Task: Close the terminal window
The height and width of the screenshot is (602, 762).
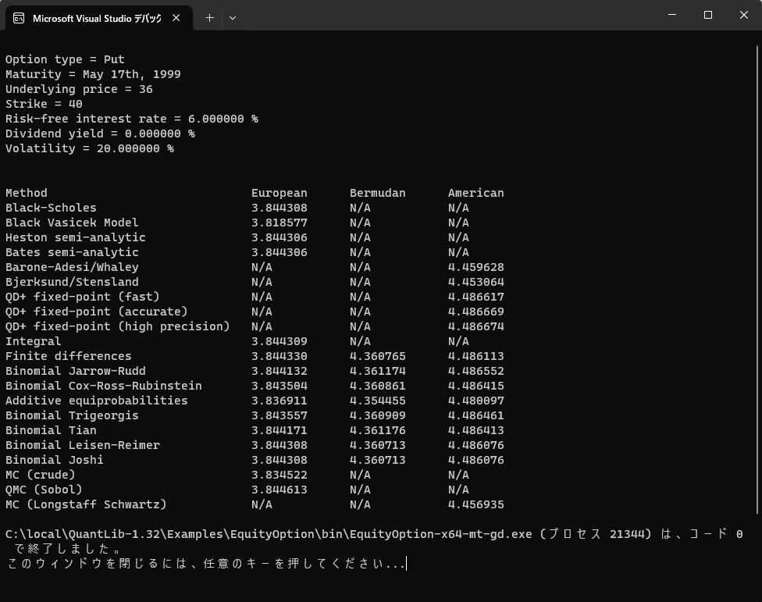Action: 744,15
